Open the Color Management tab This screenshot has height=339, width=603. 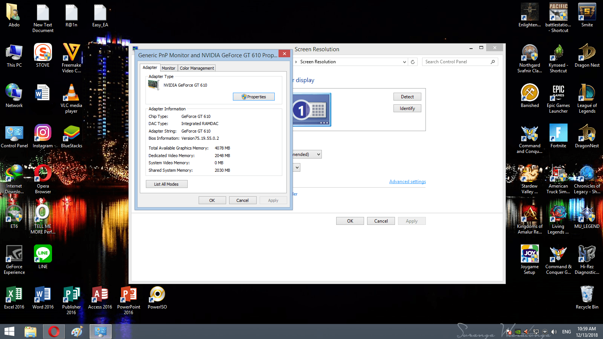197,68
